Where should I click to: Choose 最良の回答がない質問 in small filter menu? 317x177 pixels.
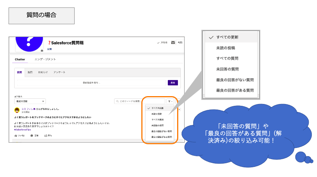[160, 131]
